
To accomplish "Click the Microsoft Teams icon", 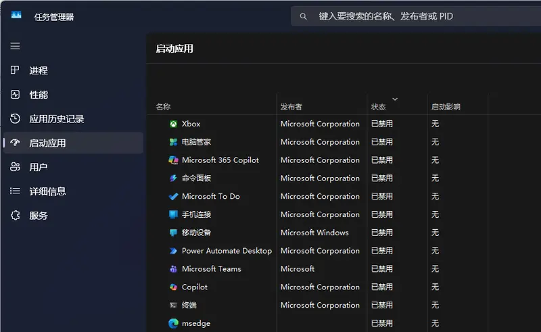I will [173, 269].
